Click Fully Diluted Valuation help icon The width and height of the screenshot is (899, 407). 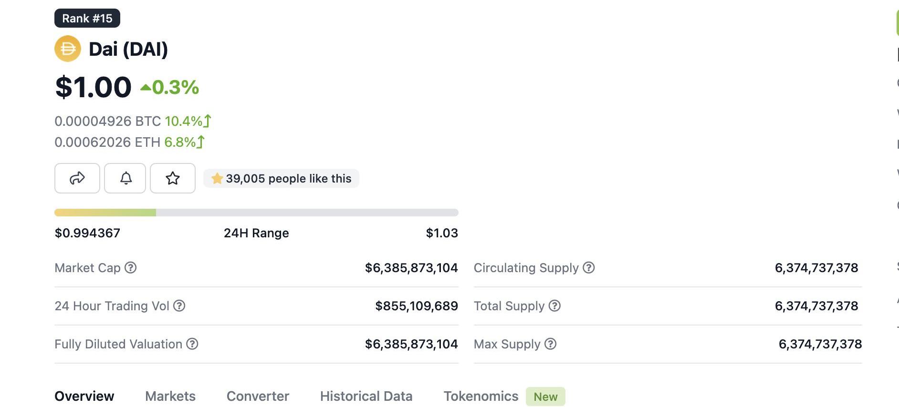192,344
